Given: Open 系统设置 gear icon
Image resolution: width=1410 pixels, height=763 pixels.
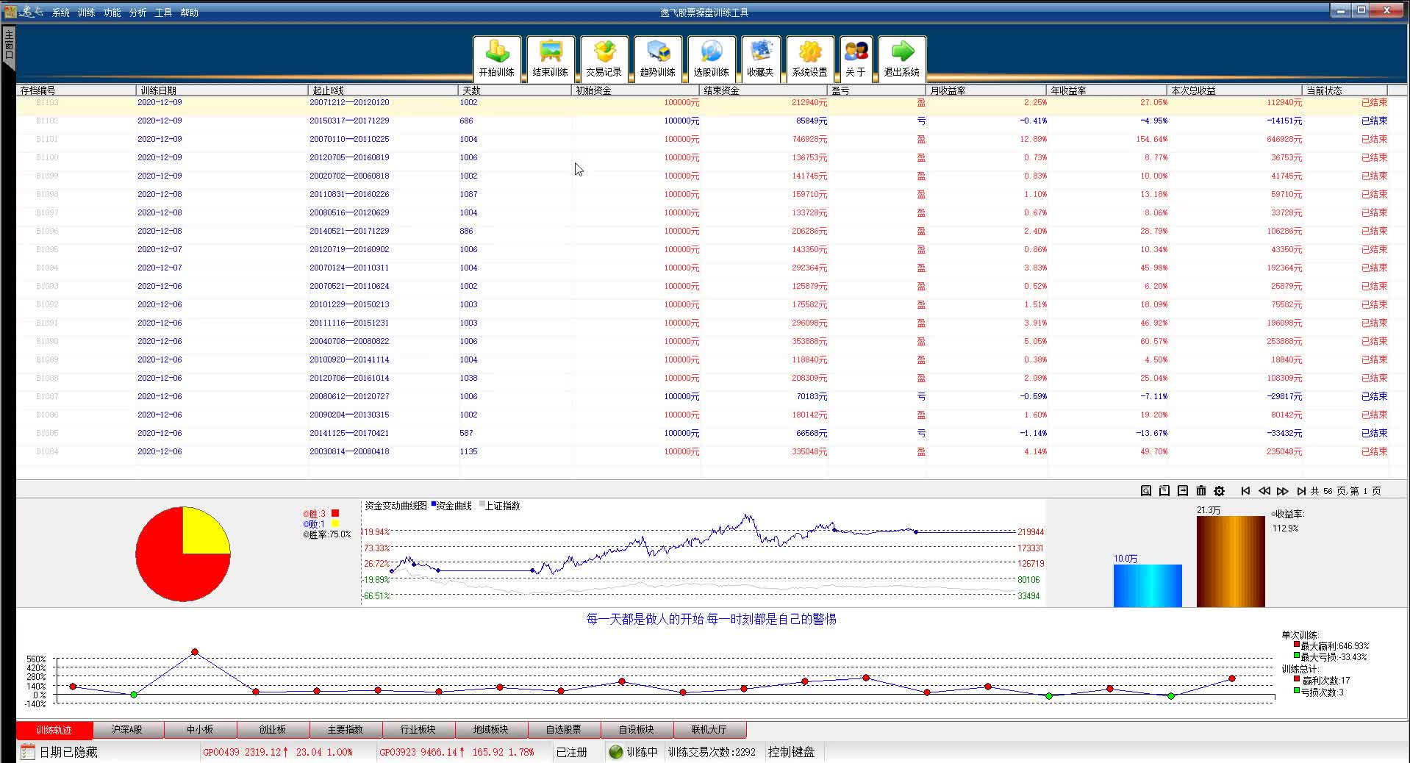Looking at the screenshot, I should pyautogui.click(x=810, y=58).
